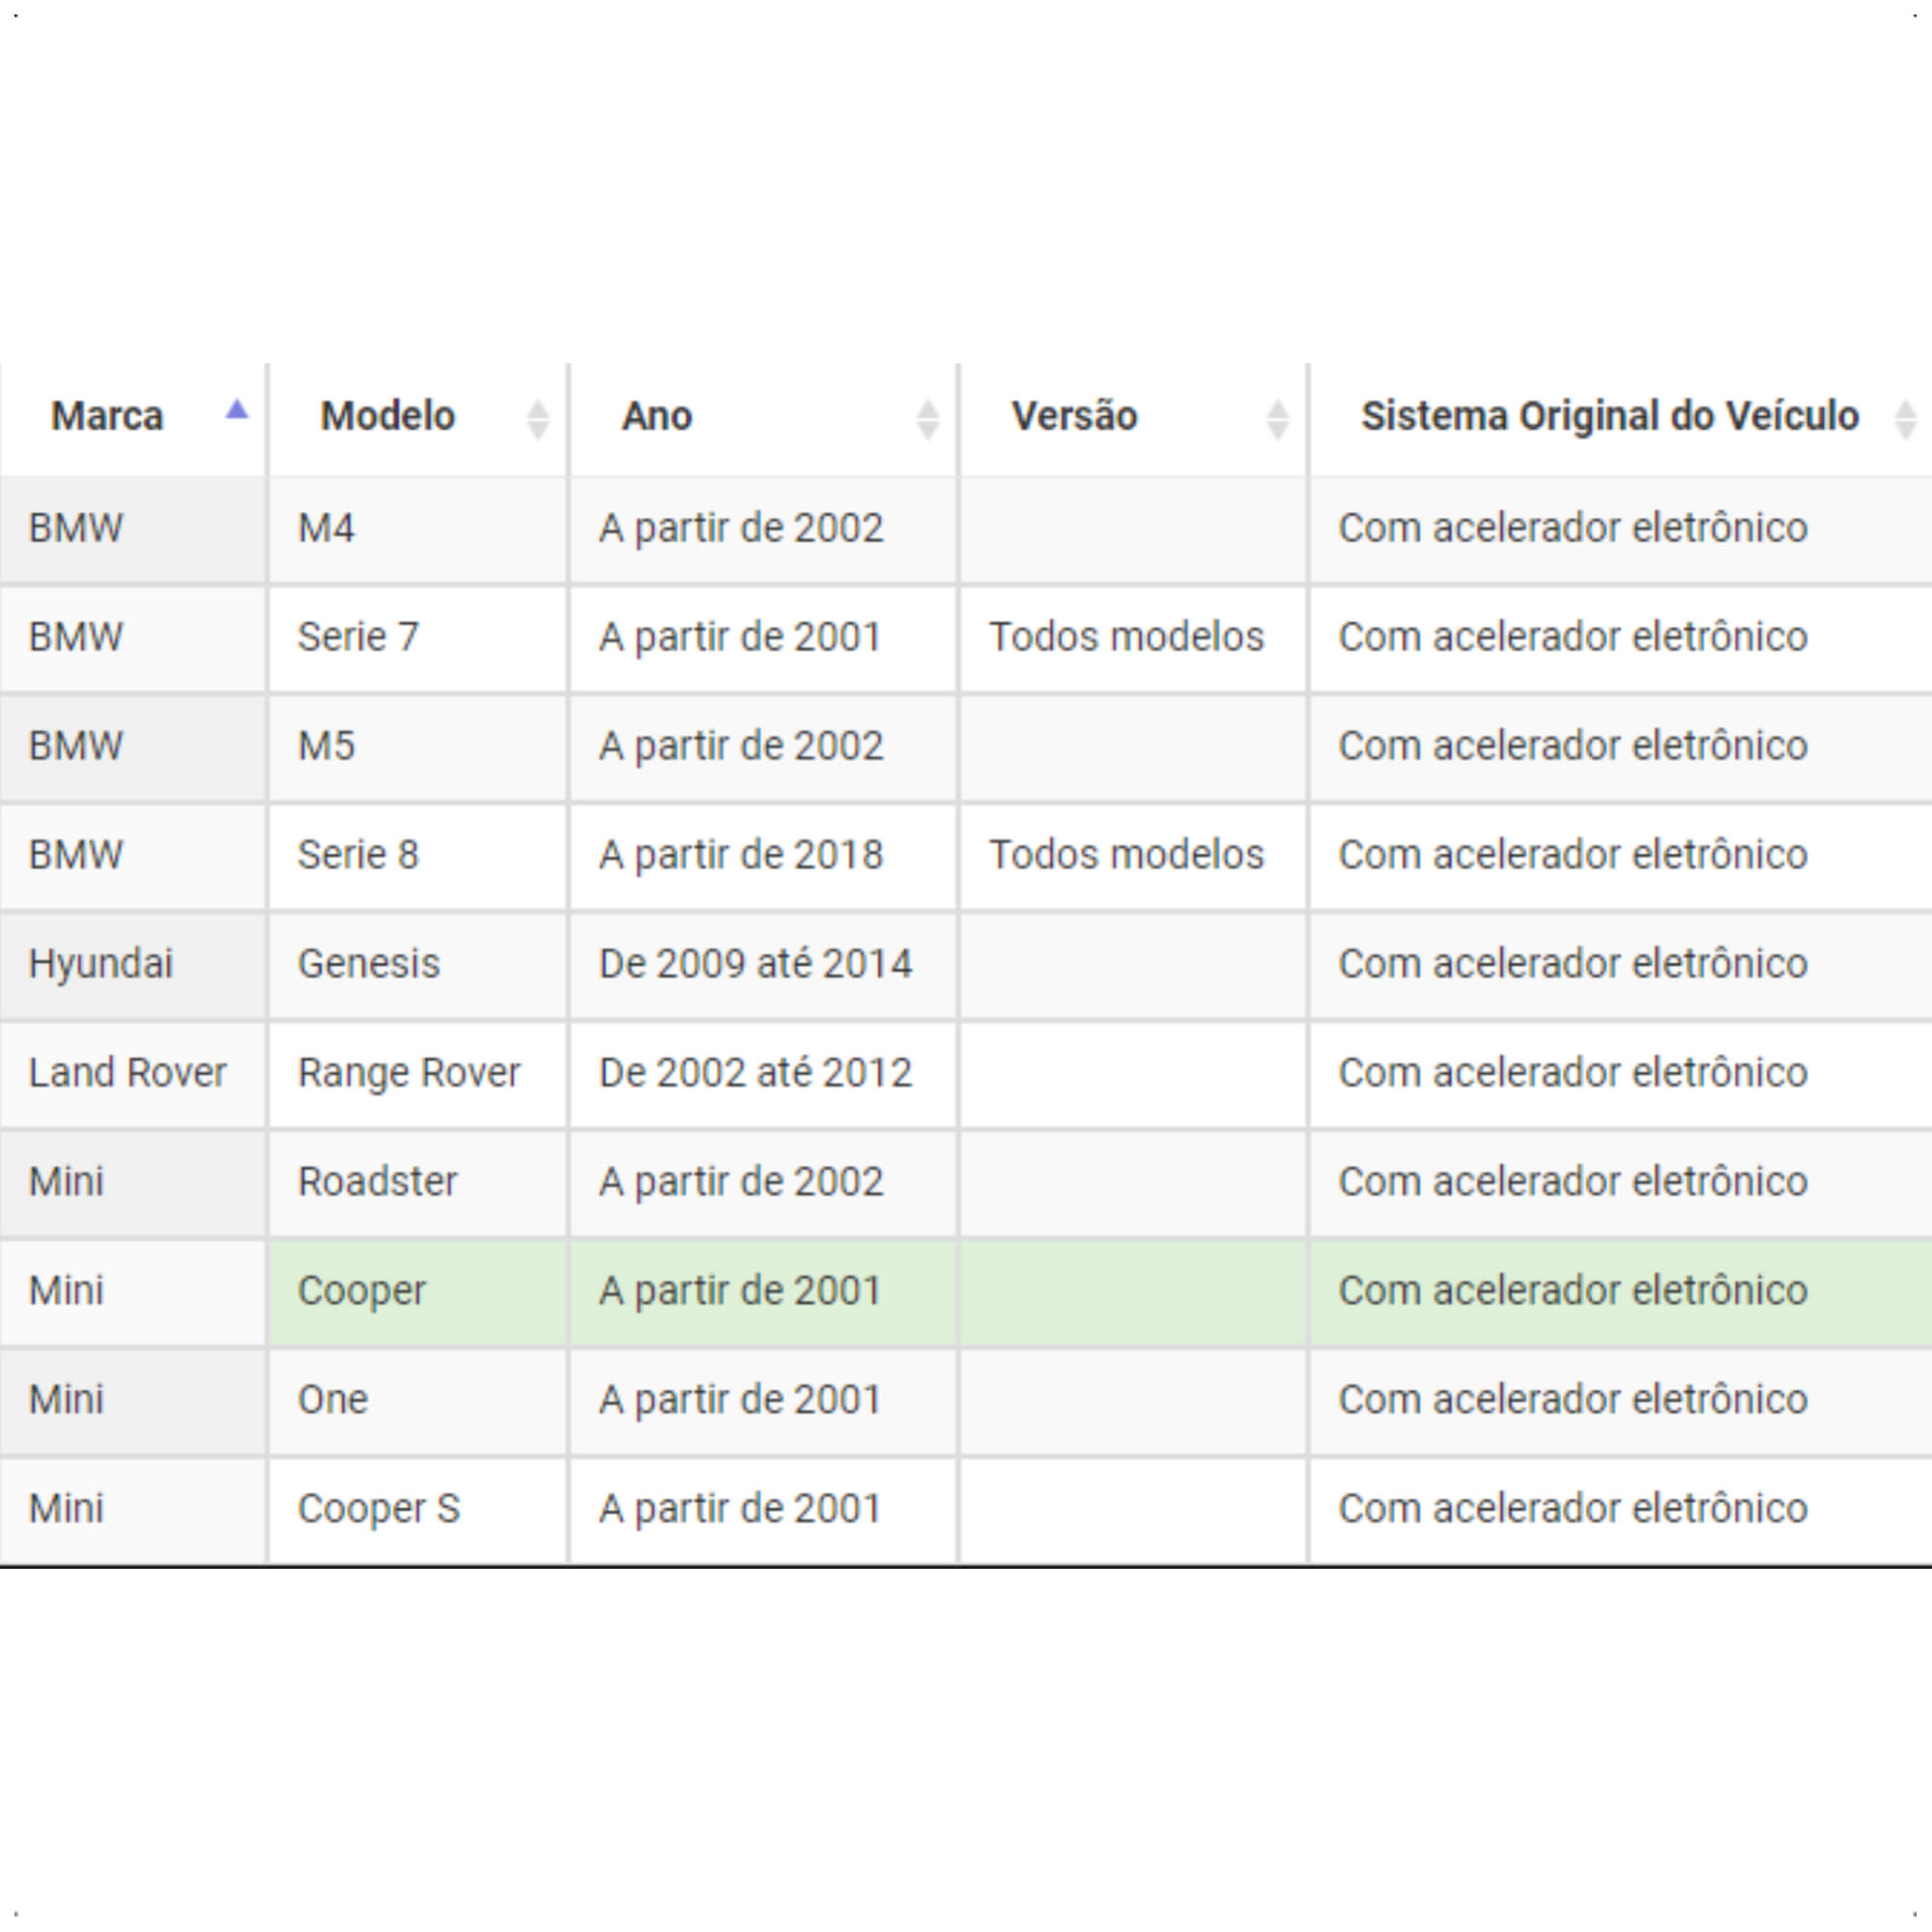Click the Modelo column header label
The height and width of the screenshot is (1932, 1932).
tap(387, 416)
